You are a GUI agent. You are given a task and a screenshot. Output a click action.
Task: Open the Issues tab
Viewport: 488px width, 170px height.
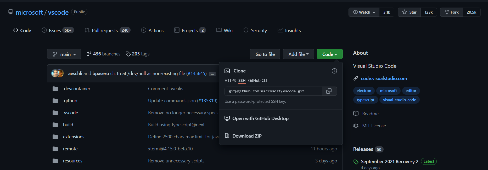coord(58,30)
